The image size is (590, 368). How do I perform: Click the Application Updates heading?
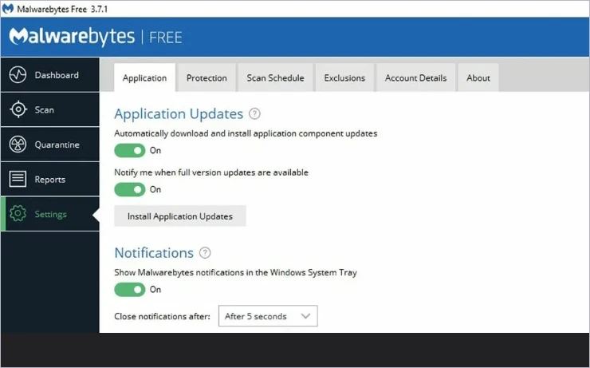coord(179,113)
